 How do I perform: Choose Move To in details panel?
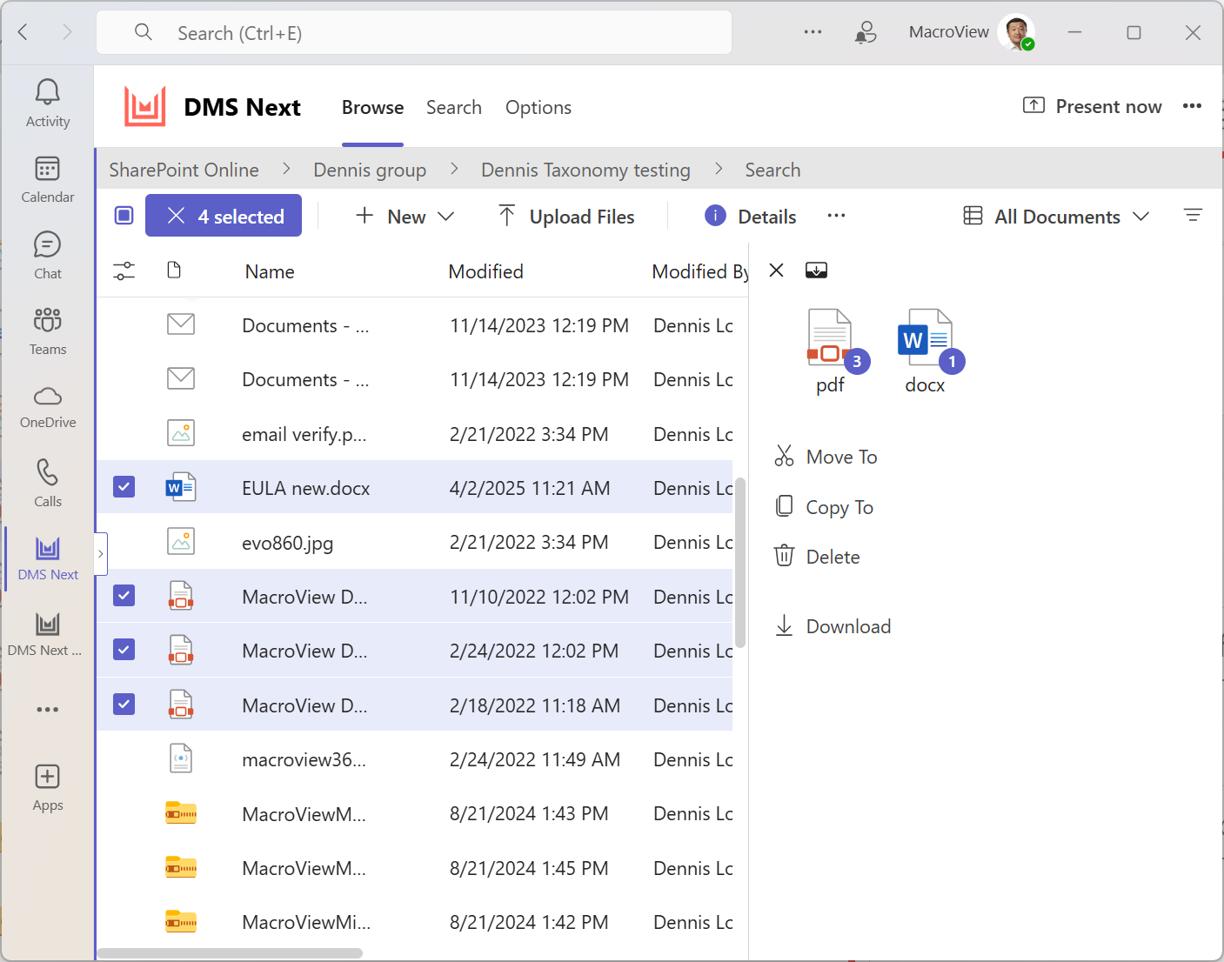tap(826, 457)
